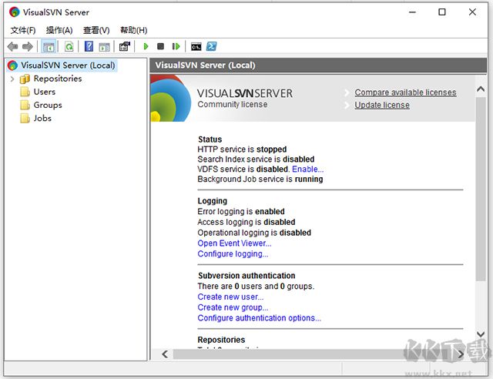Click the horizontal scrollbar left arrow
The image size is (493, 379).
pos(164,354)
